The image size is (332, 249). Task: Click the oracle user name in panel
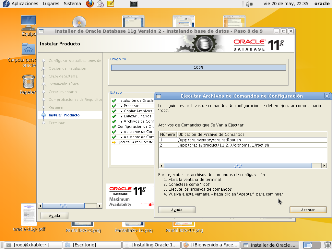(x=322, y=4)
